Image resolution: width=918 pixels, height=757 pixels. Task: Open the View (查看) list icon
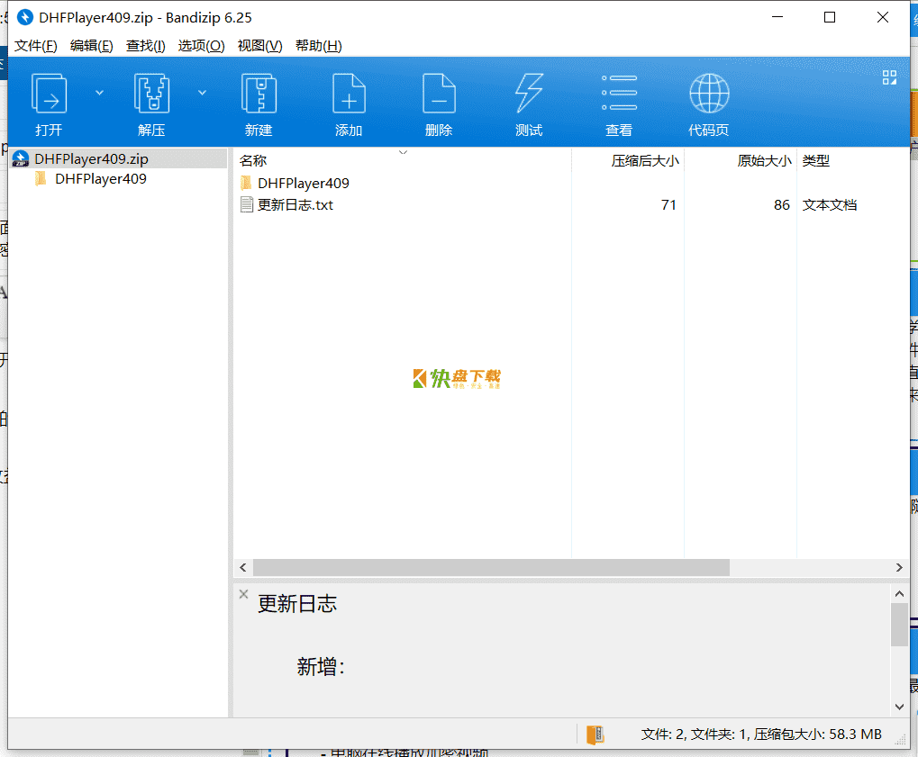click(619, 93)
